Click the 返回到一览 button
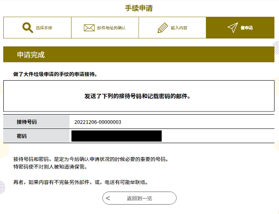The height and width of the screenshot is (214, 279). pyautogui.click(x=139, y=198)
